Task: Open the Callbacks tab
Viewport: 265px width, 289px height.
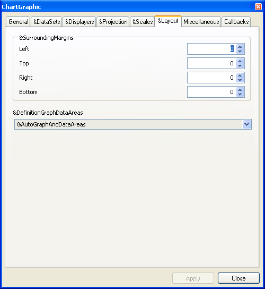Action: [x=236, y=22]
